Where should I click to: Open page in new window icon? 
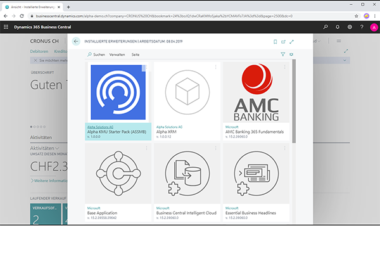coord(283,41)
